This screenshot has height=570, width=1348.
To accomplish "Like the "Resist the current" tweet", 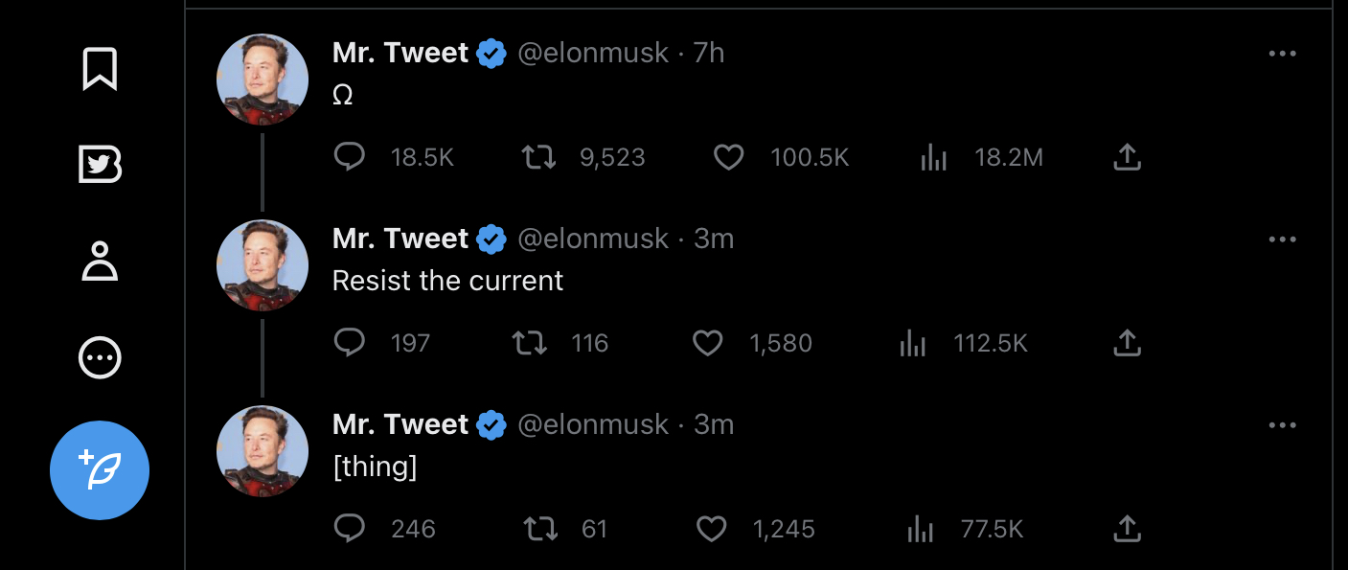I will click(708, 342).
